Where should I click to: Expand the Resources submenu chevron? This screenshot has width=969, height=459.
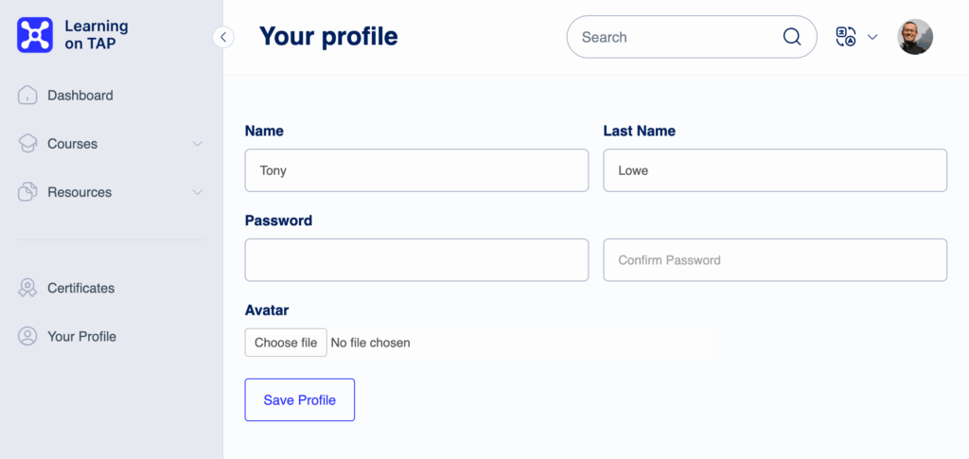pyautogui.click(x=197, y=192)
